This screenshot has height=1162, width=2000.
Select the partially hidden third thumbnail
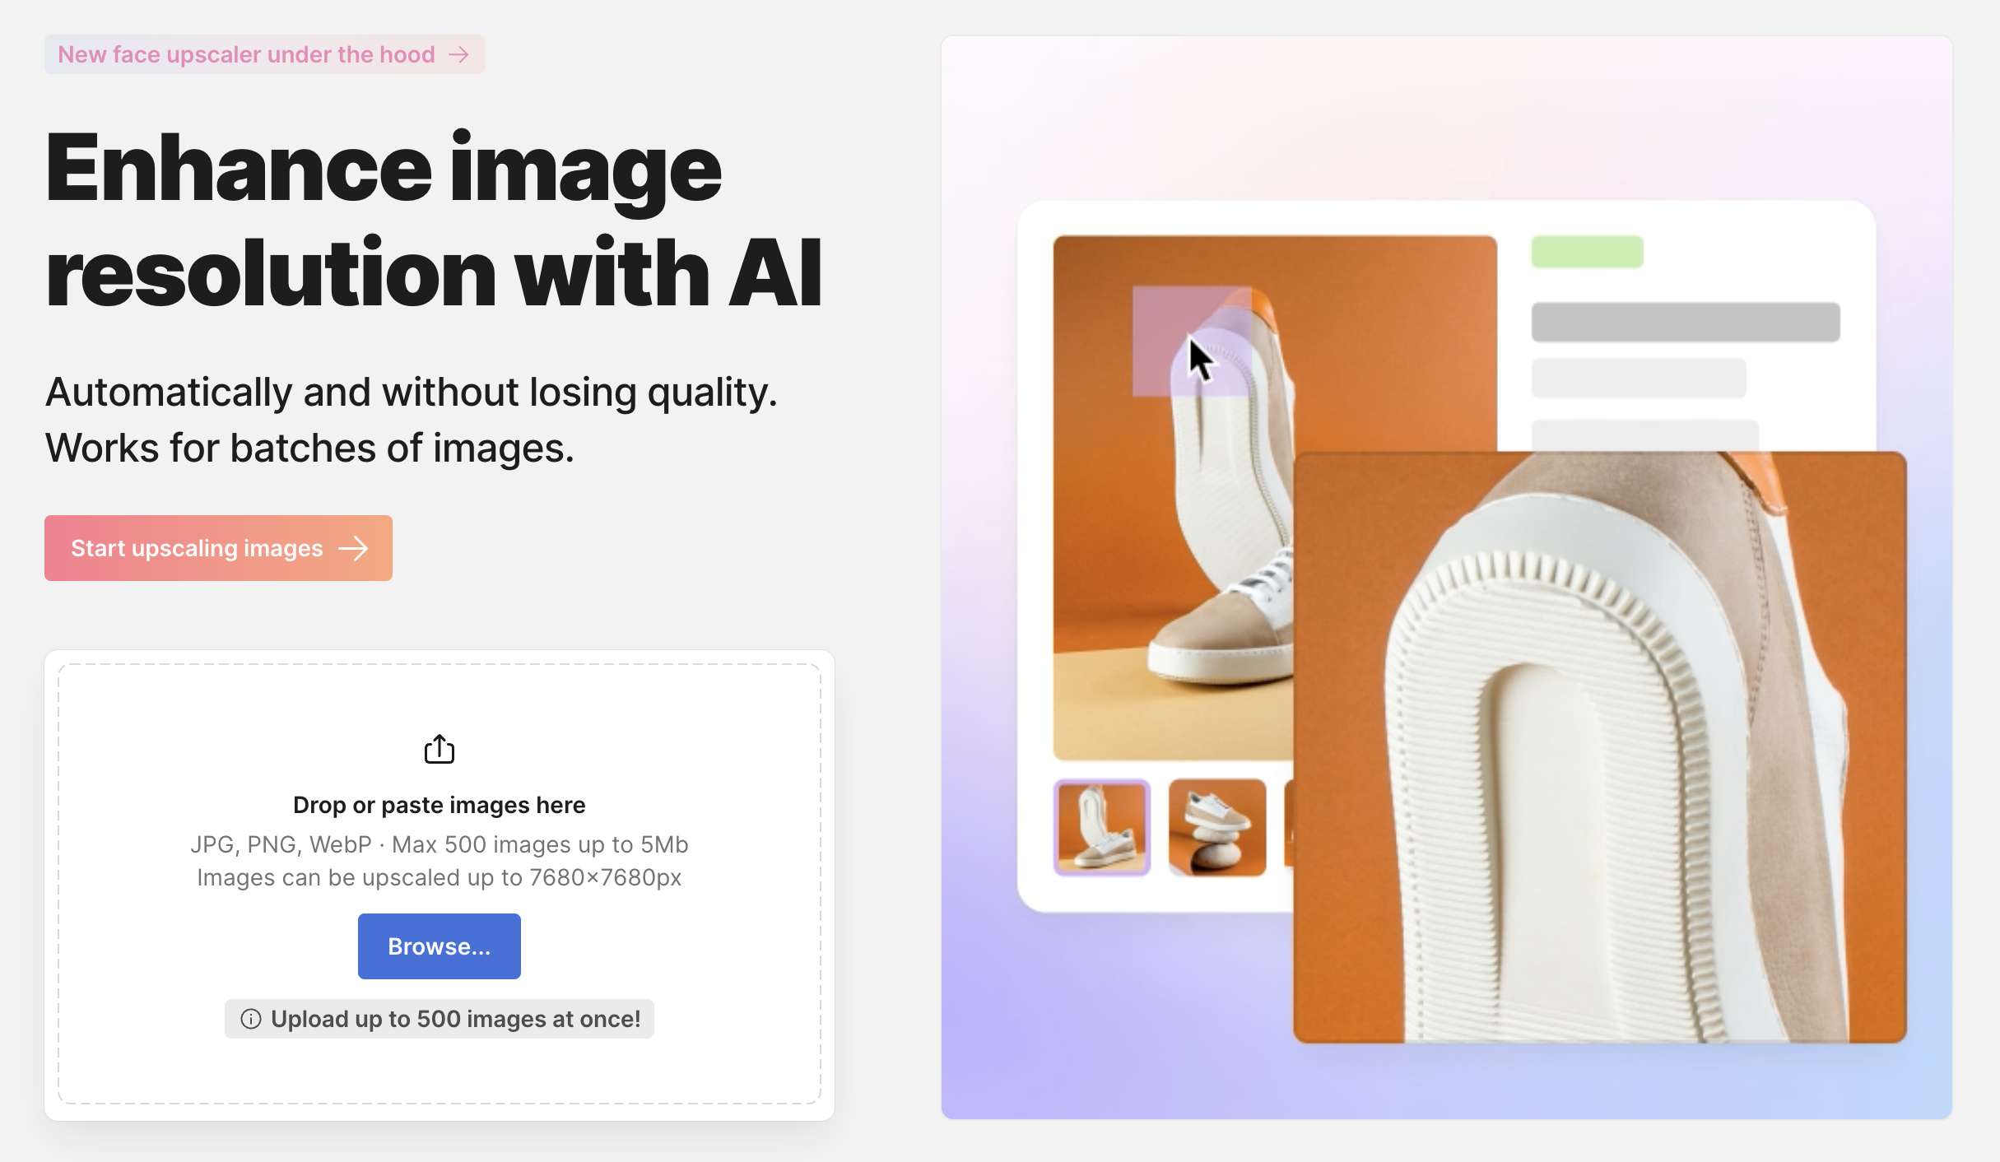(x=1289, y=827)
